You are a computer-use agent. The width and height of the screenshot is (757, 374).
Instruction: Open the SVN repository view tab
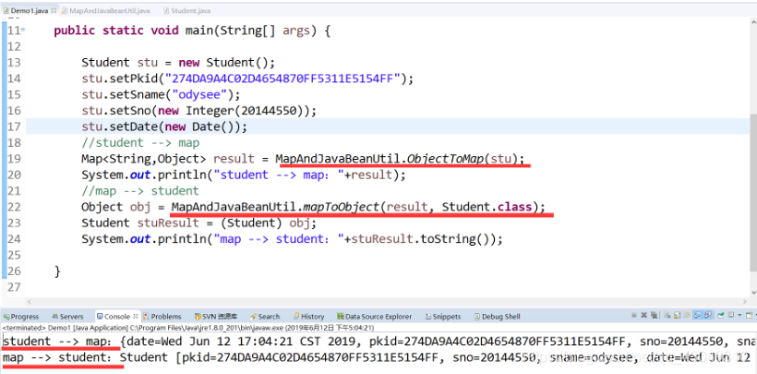(x=216, y=317)
